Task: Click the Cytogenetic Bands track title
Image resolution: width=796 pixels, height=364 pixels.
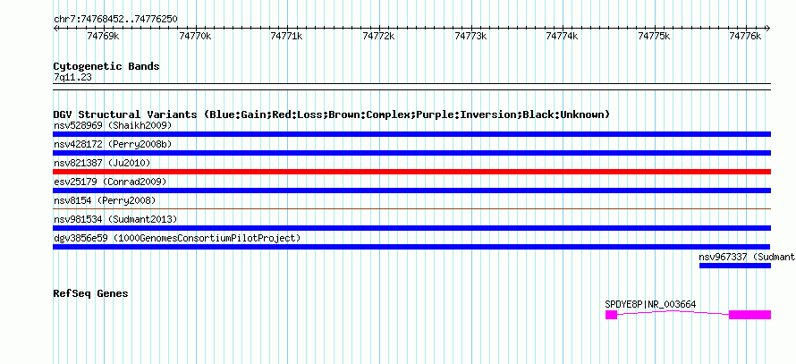Action: coord(106,66)
